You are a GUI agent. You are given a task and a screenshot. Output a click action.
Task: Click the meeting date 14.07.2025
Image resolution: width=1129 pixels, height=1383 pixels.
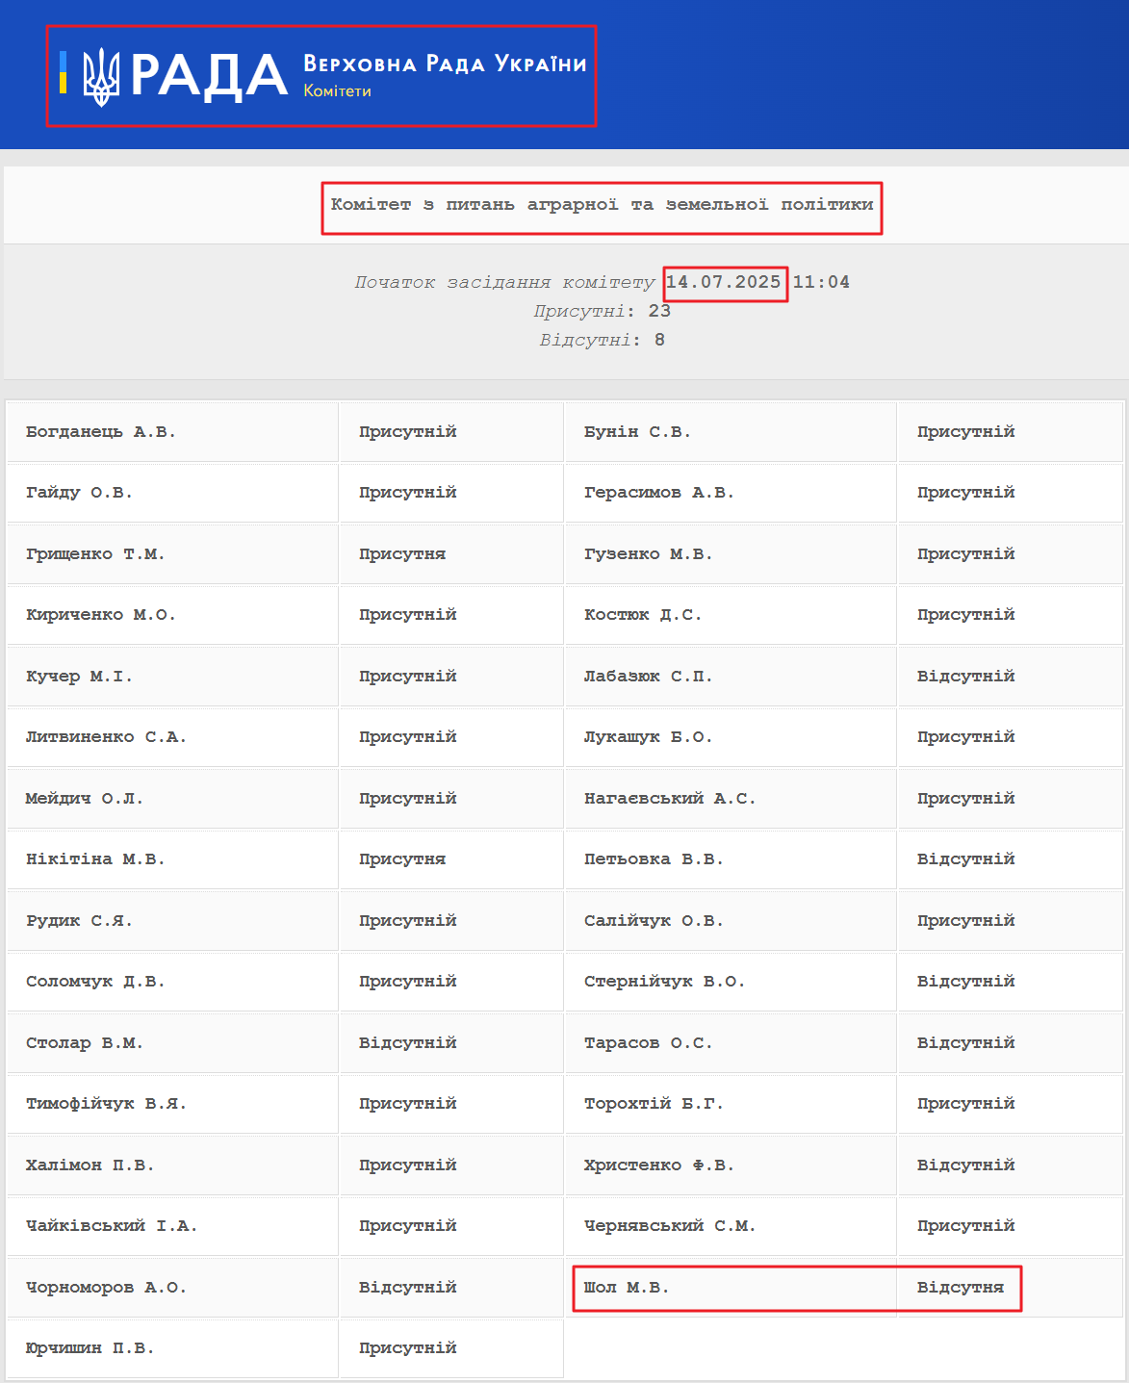pyautogui.click(x=724, y=282)
